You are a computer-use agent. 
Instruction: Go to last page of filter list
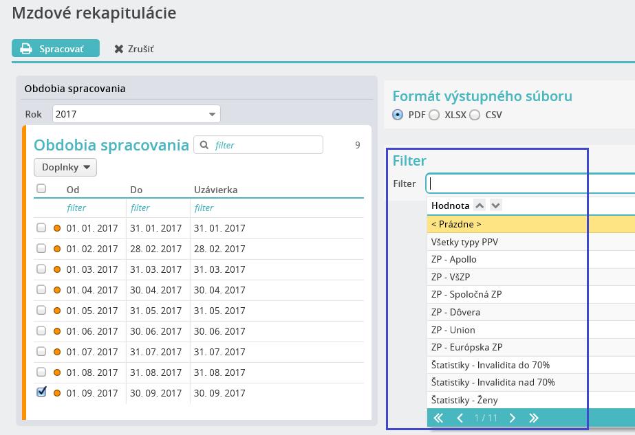tap(534, 418)
